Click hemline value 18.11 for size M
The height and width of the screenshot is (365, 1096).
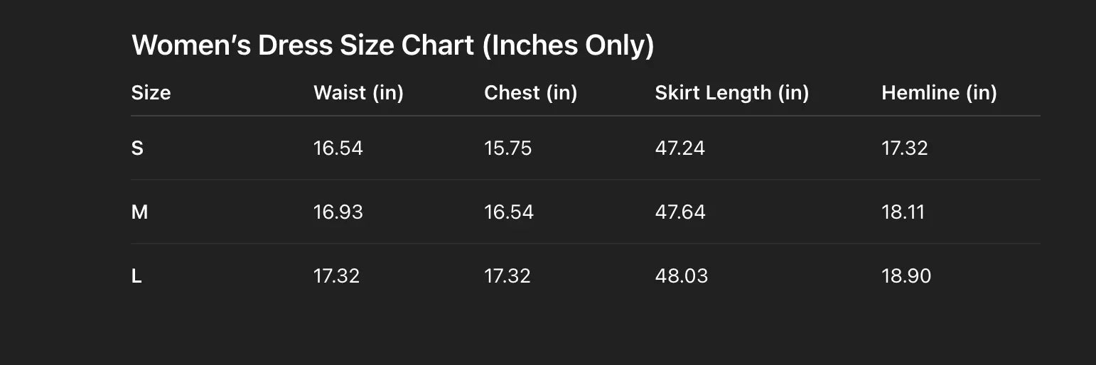(903, 212)
